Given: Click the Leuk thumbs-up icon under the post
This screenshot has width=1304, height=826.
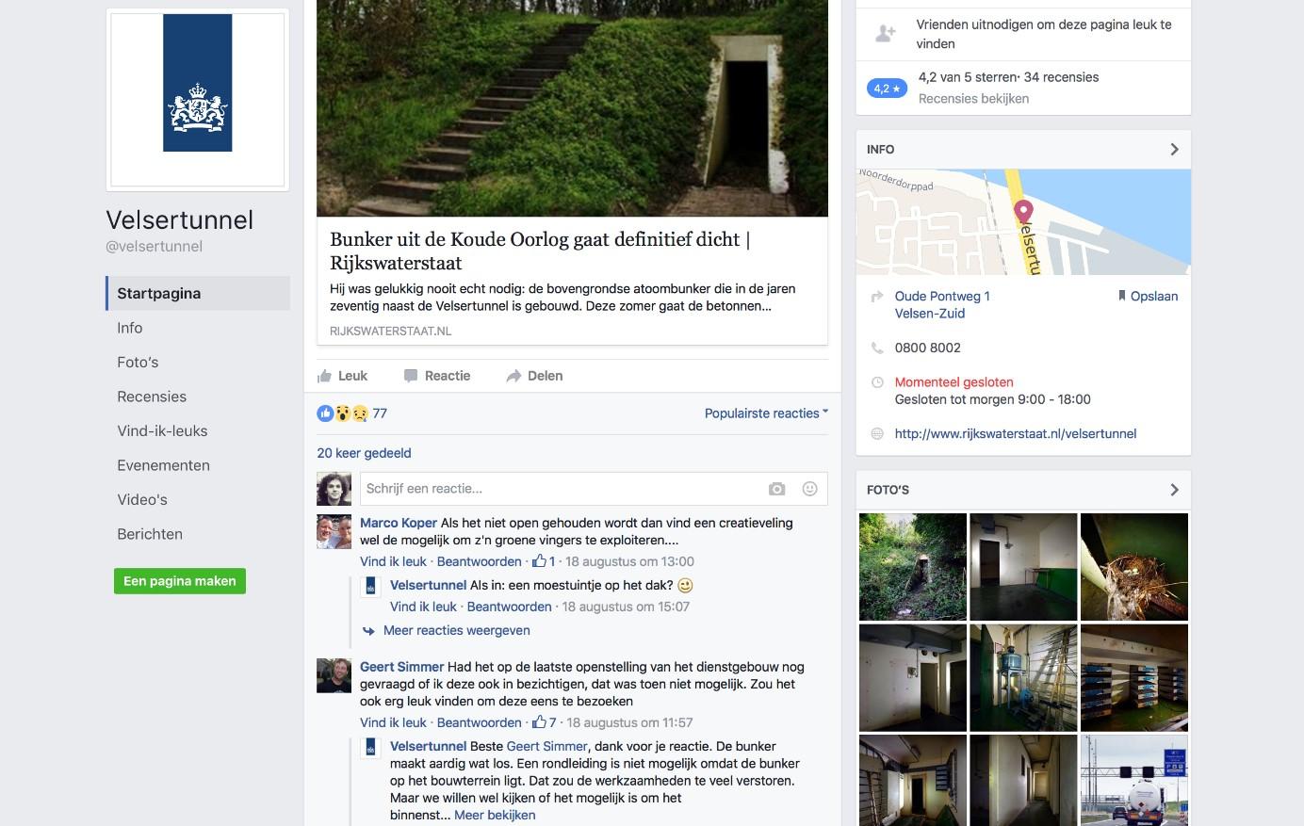Looking at the screenshot, I should click(x=324, y=376).
